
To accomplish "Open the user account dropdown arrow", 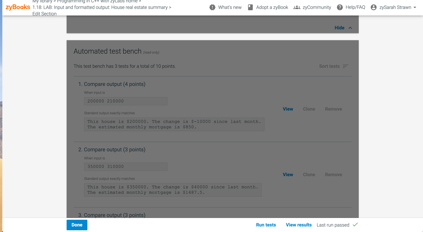I will tap(415, 7).
